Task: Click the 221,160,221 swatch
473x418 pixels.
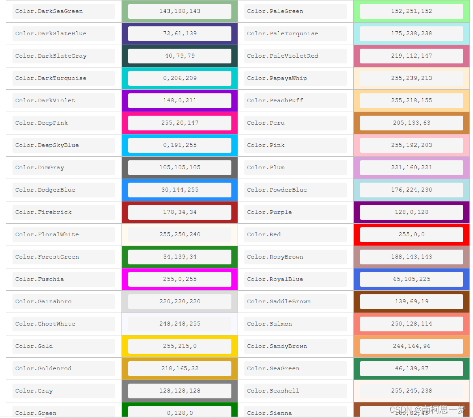Action: tap(411, 167)
